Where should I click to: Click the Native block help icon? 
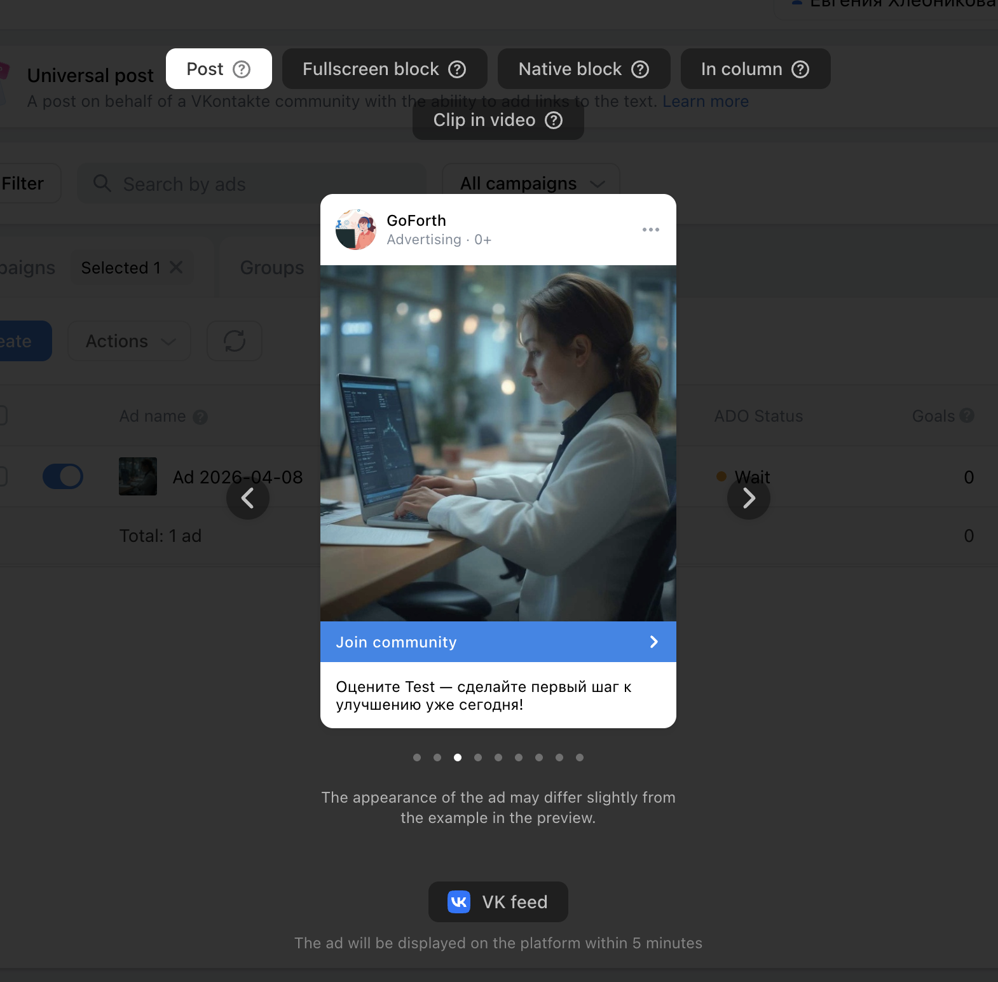(640, 69)
